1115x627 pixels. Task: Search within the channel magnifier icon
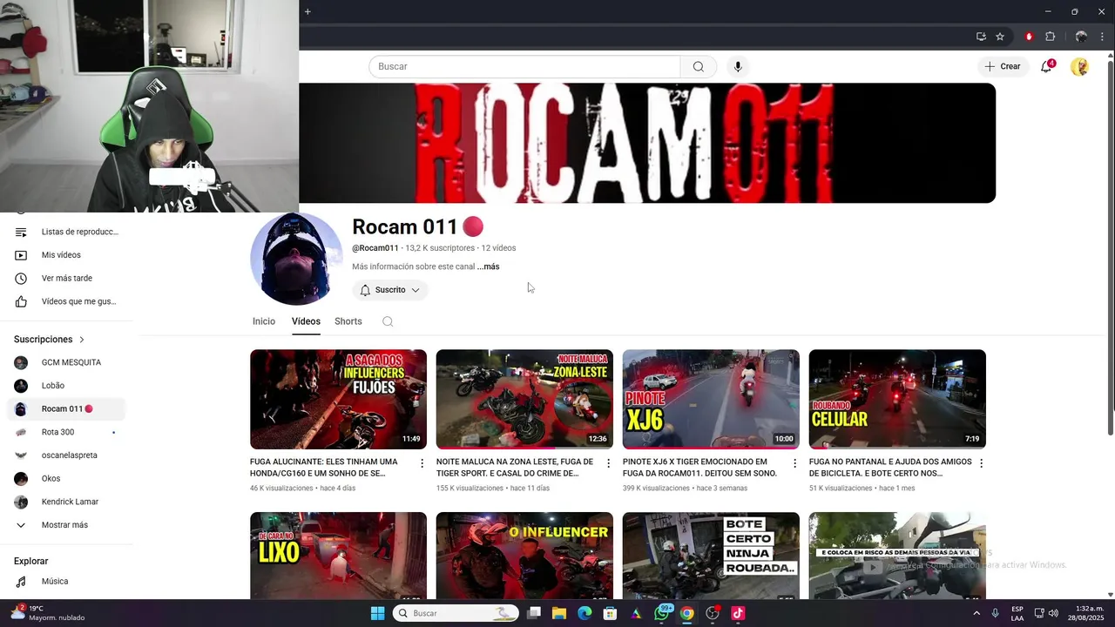pos(388,321)
